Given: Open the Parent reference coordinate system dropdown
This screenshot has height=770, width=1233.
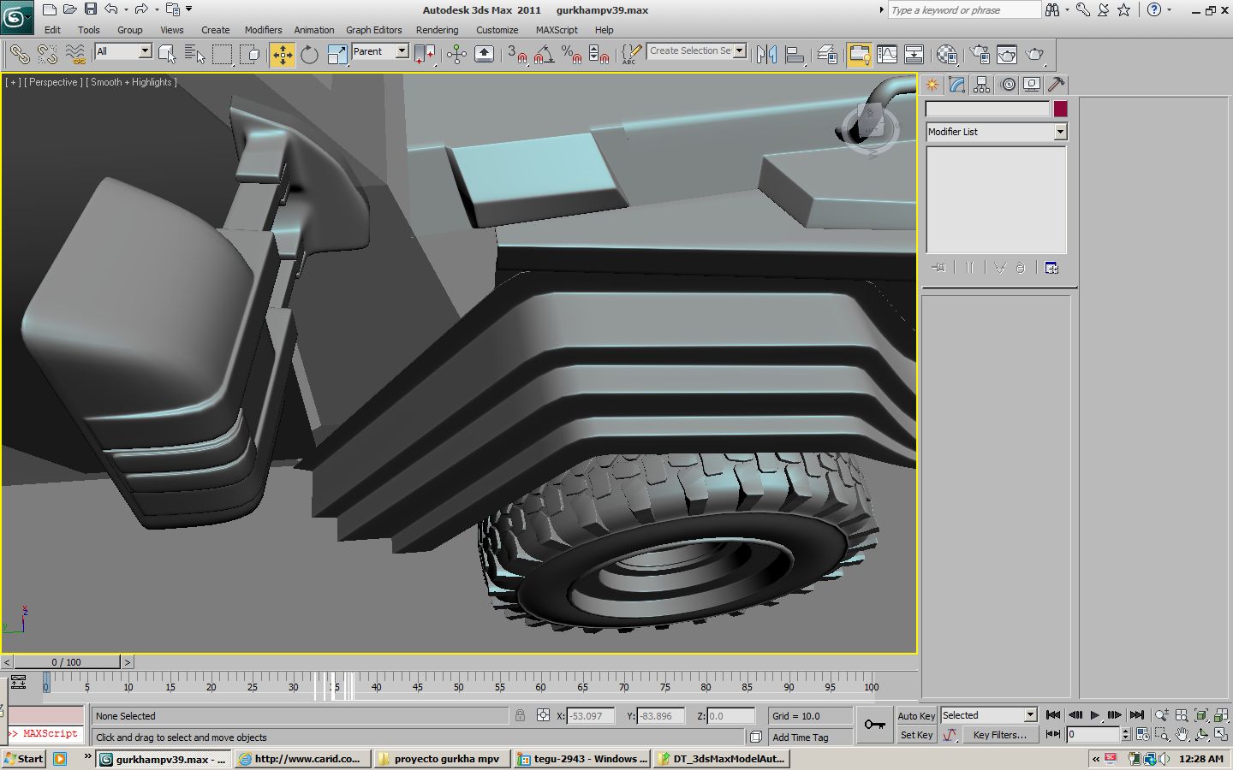Looking at the screenshot, I should [x=402, y=51].
